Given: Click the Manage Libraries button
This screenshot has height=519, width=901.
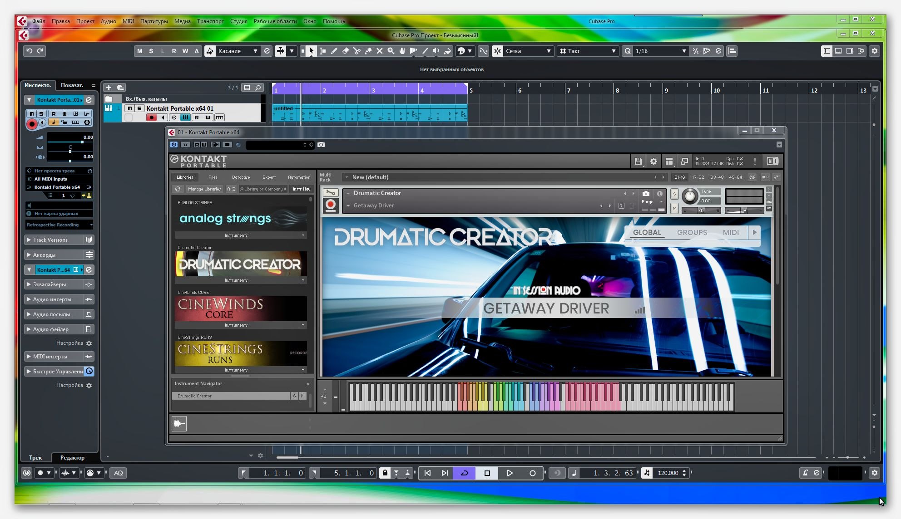Looking at the screenshot, I should coord(204,189).
